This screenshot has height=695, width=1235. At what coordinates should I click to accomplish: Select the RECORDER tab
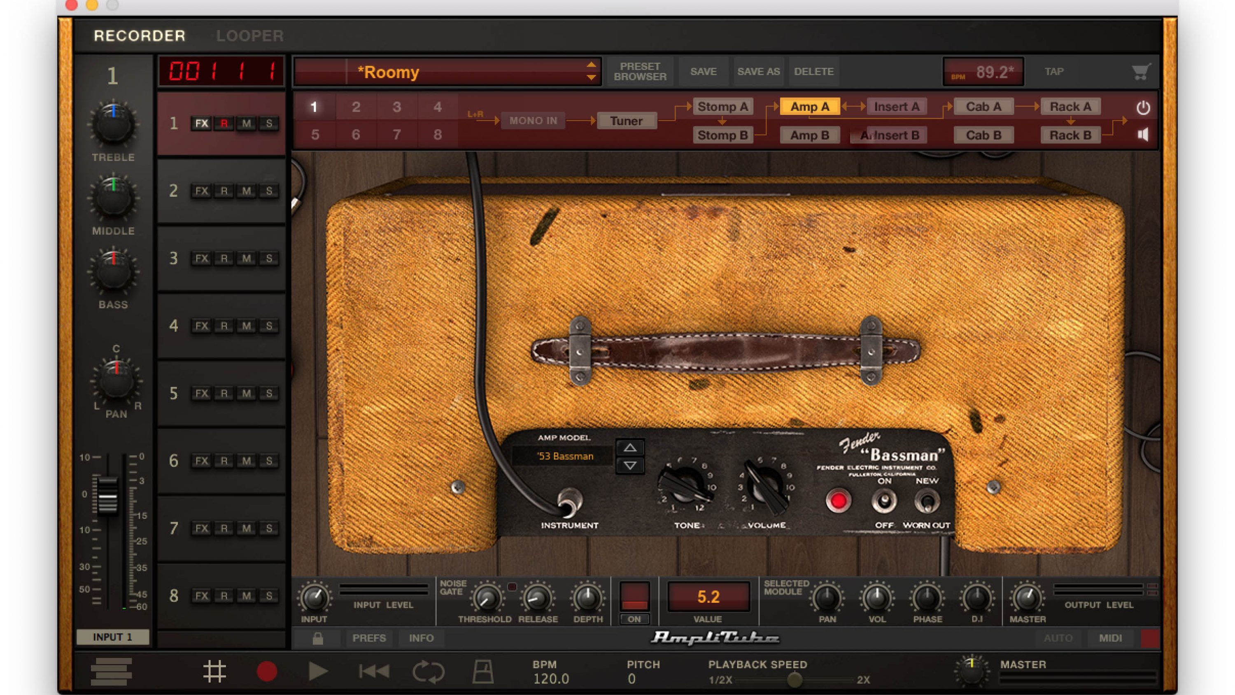[x=137, y=35]
